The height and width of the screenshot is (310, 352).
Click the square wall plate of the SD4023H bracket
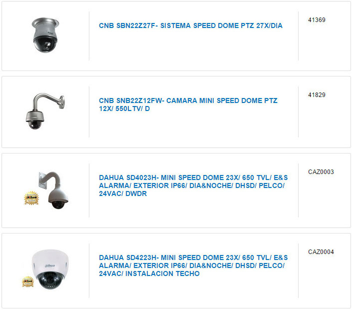(x=42, y=180)
